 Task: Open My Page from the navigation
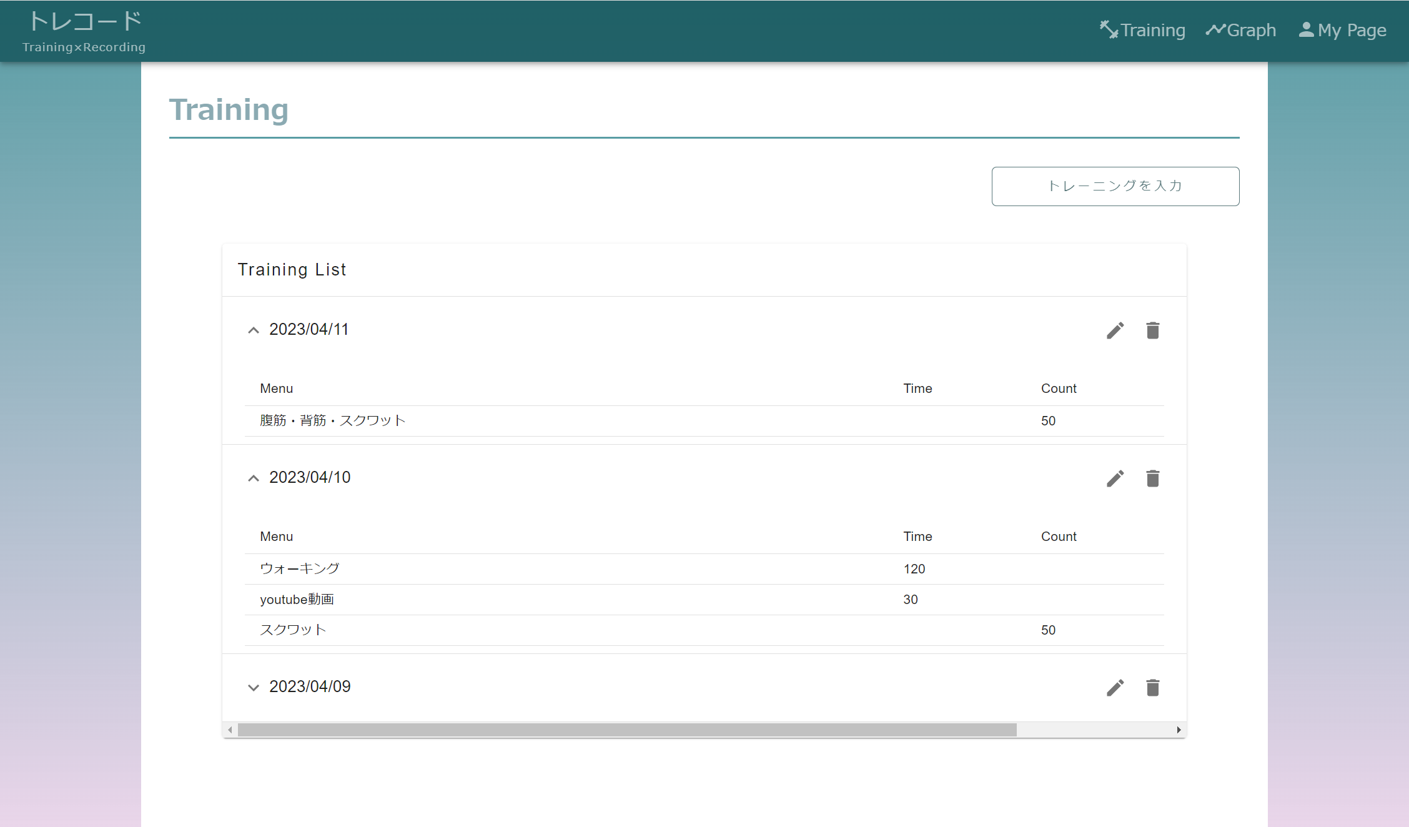point(1352,29)
